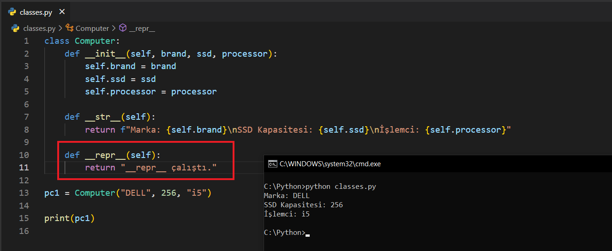The height and width of the screenshot is (251, 612).
Task: Click the Python file icon in the breadcrumb
Action: 16,28
